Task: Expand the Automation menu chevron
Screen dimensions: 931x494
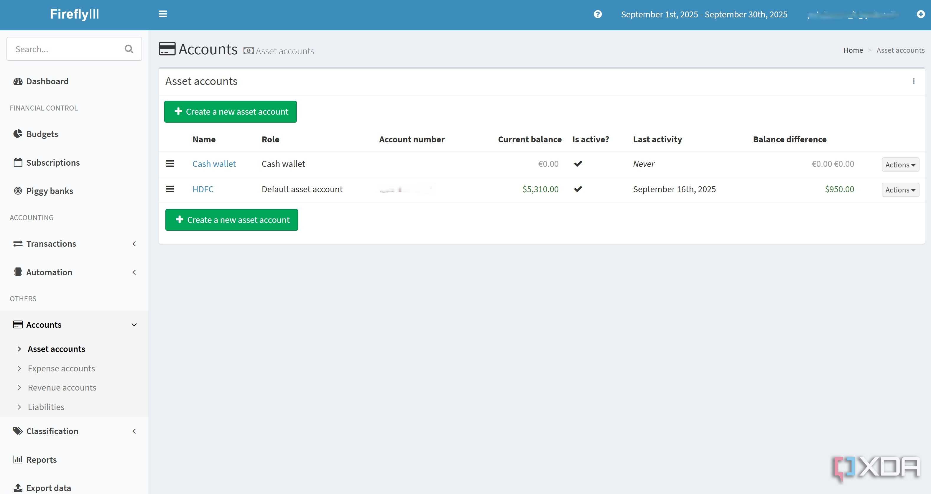Action: click(x=134, y=272)
